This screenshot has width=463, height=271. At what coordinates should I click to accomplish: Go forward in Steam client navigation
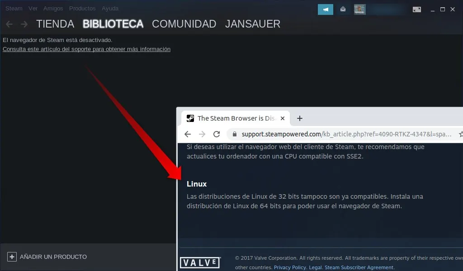click(x=24, y=24)
